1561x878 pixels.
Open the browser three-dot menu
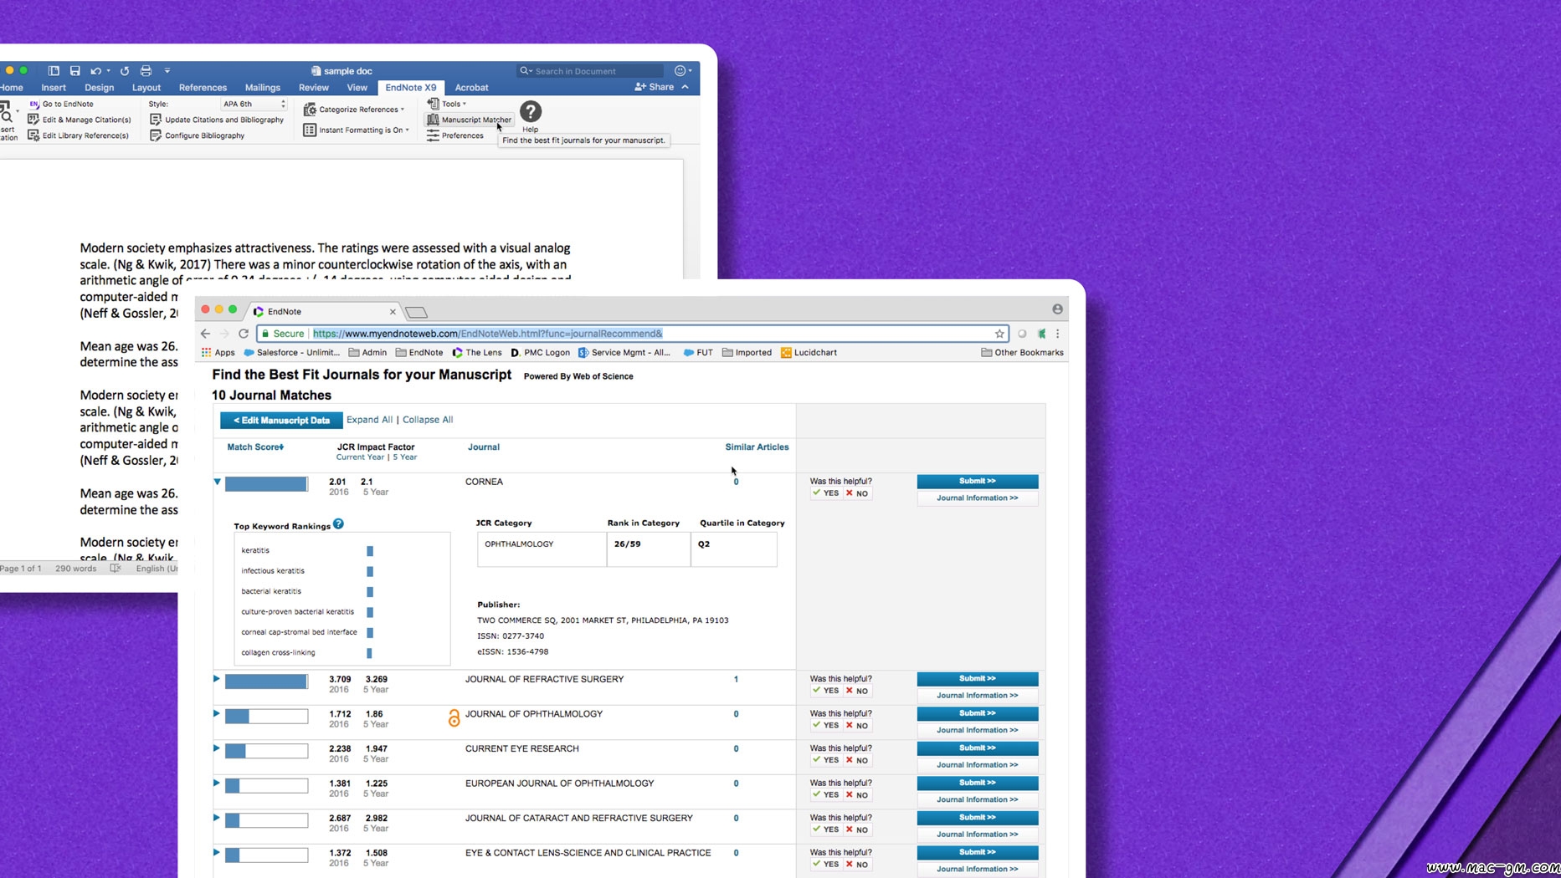(1058, 334)
